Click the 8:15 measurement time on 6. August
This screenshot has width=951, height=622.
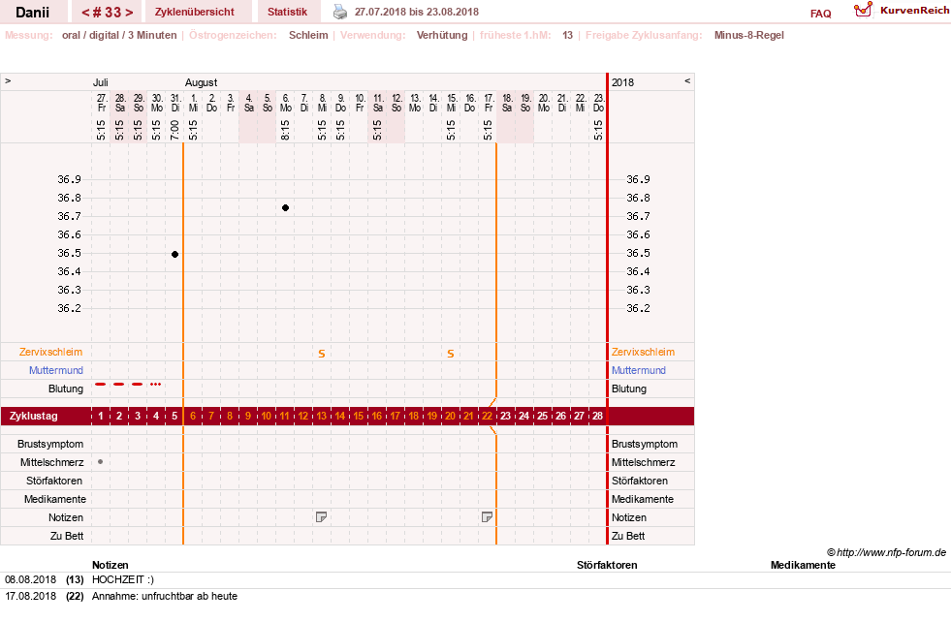[x=285, y=130]
